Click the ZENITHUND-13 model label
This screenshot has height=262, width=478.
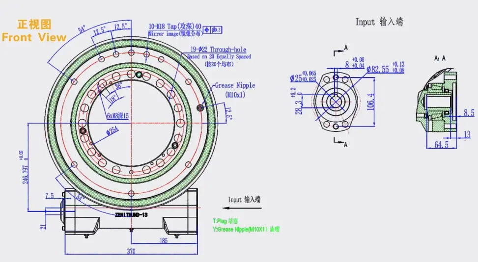(131, 215)
